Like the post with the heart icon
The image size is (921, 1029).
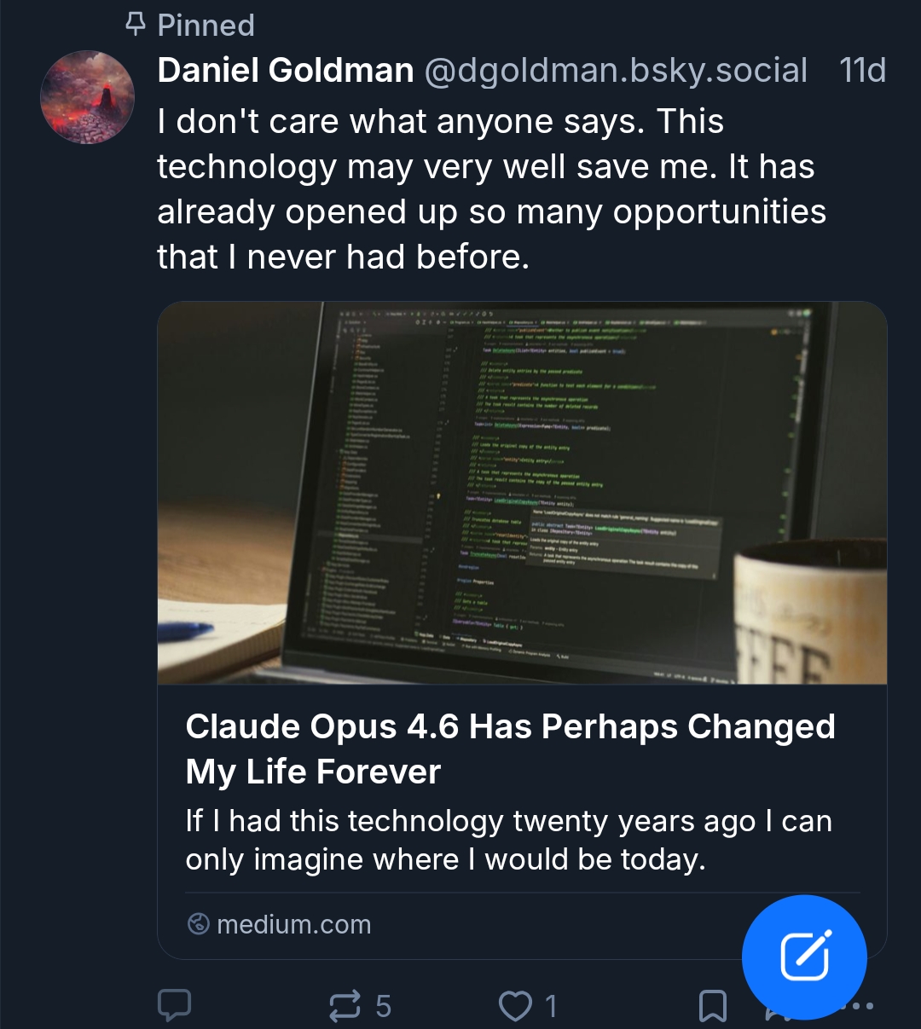pos(515,1006)
